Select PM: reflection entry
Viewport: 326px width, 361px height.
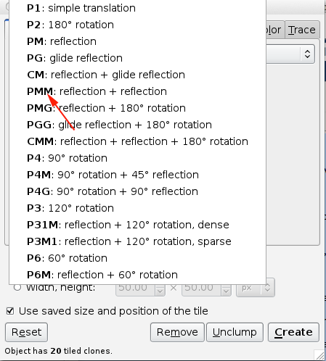(137, 41)
